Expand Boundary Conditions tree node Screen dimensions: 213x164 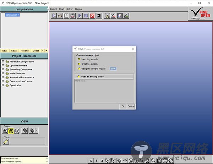pos(3,69)
